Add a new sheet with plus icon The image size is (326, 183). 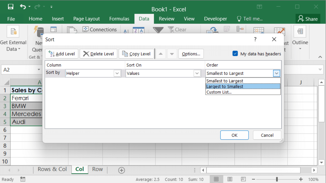click(x=121, y=170)
